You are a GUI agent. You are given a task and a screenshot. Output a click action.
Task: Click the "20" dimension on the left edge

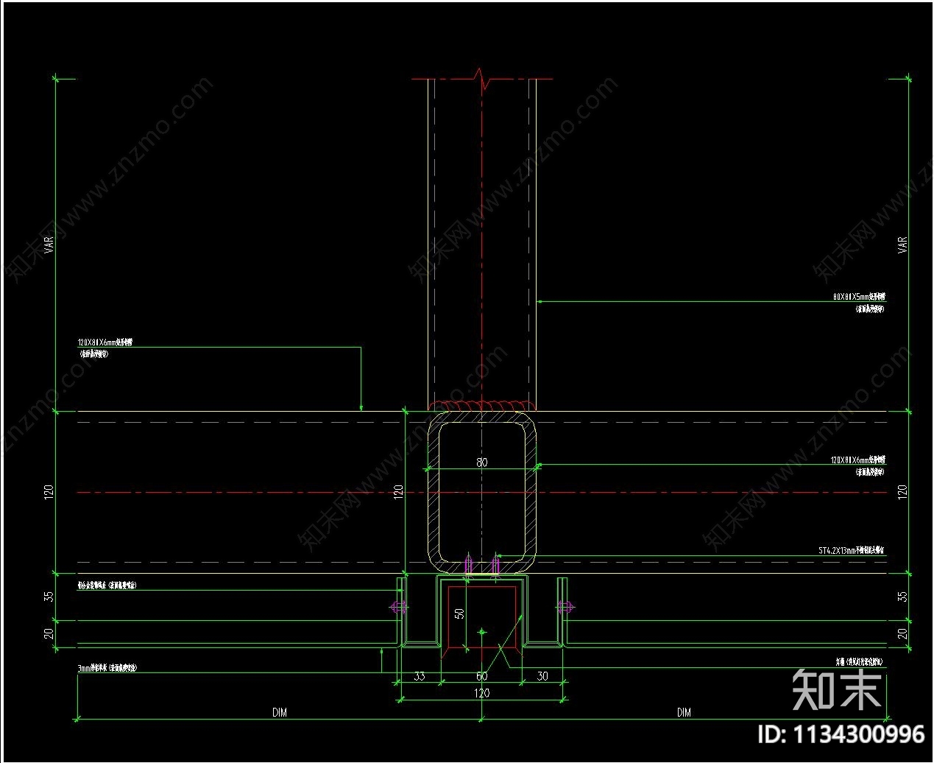(x=49, y=633)
